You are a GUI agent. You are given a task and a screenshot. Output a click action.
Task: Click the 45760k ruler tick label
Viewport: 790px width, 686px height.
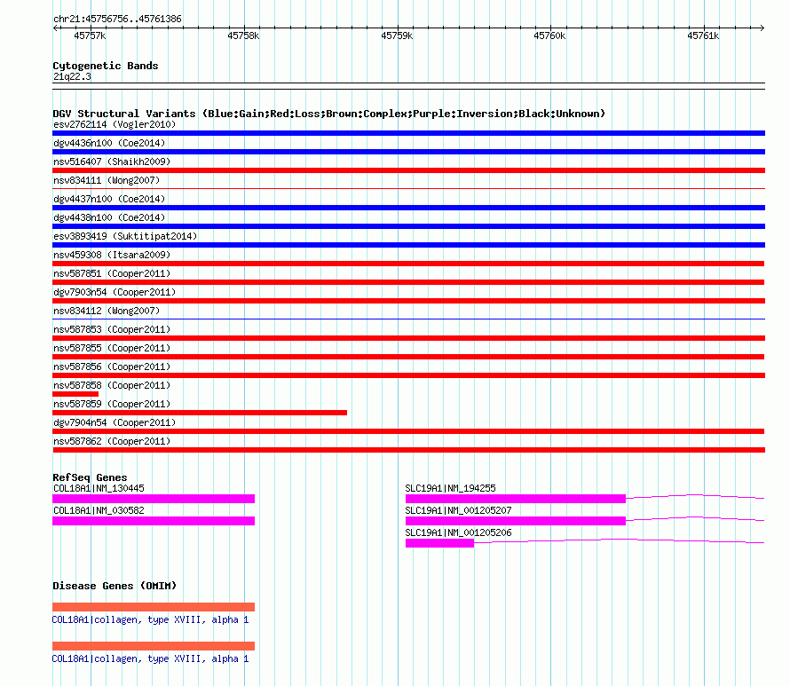pyautogui.click(x=549, y=35)
